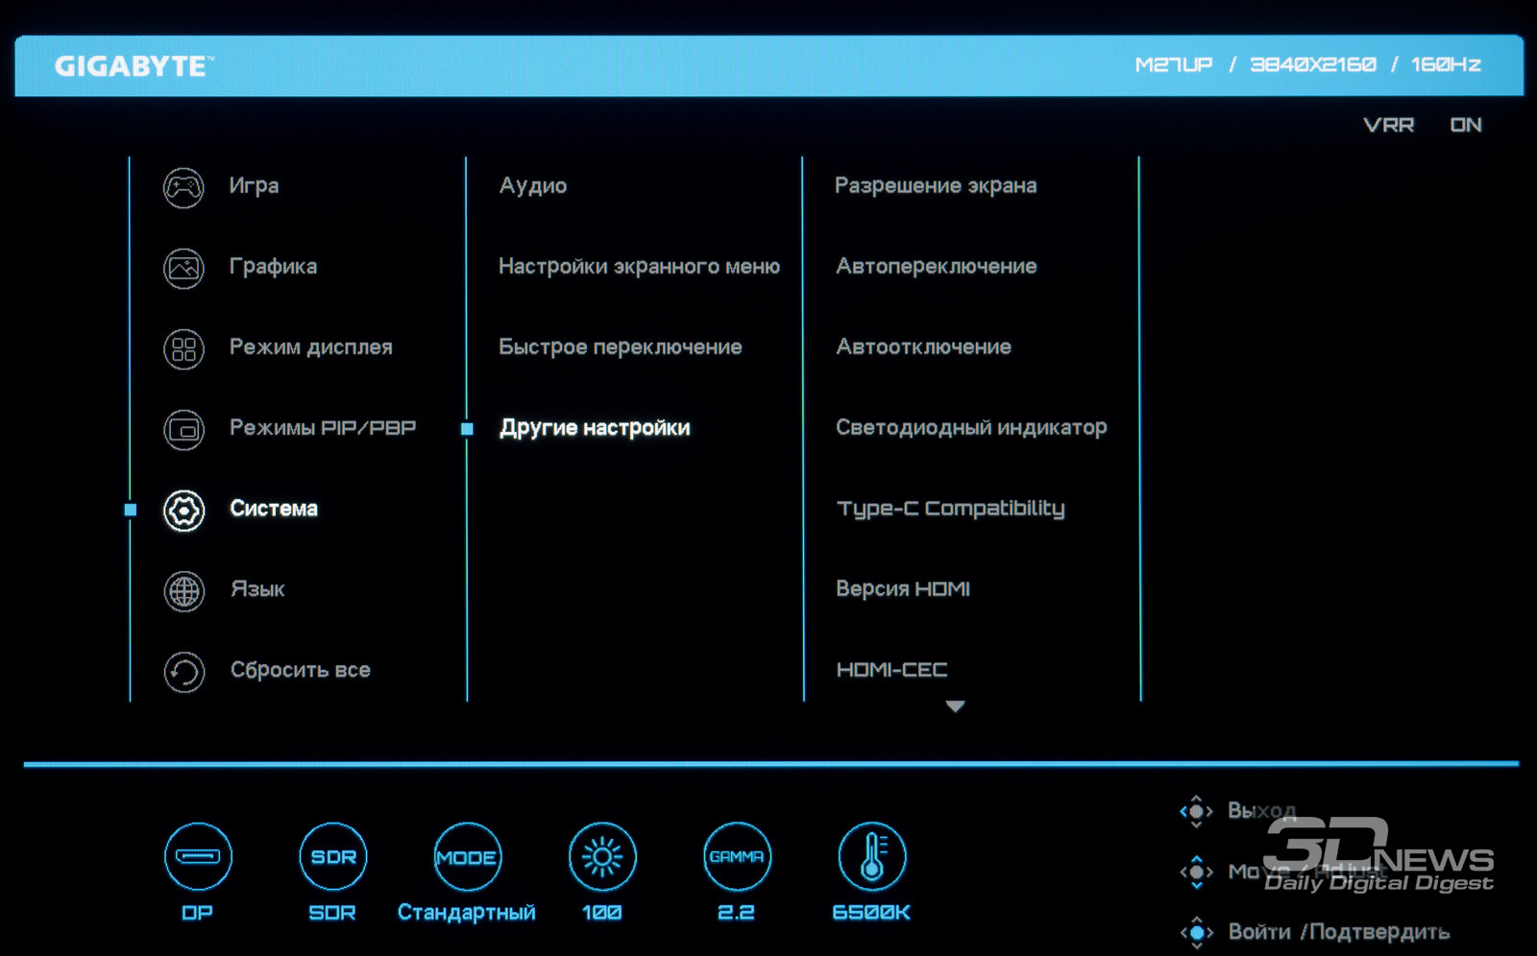Select Type-C Compatibility setting
The height and width of the screenshot is (956, 1537).
click(x=950, y=509)
